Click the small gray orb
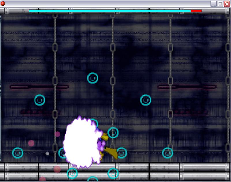The height and width of the screenshot is (182, 231). point(47,154)
